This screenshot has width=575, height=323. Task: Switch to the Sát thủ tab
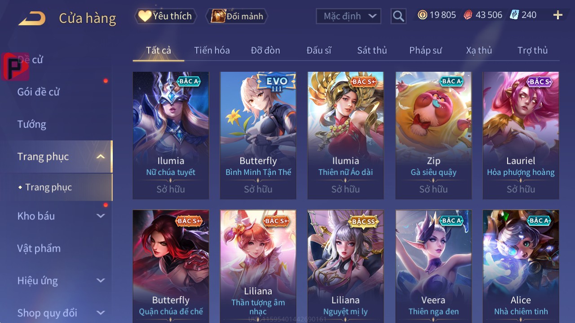[x=372, y=50]
